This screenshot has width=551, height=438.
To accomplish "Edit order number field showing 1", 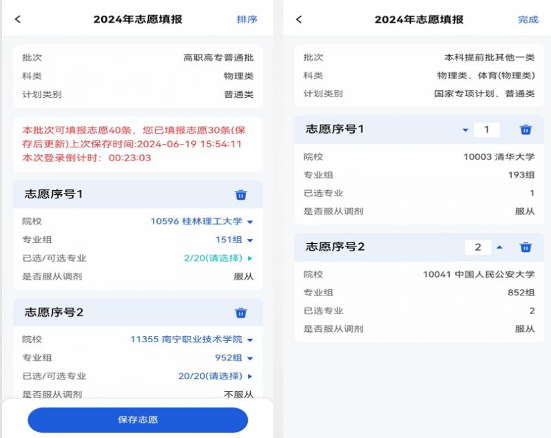I will point(487,129).
